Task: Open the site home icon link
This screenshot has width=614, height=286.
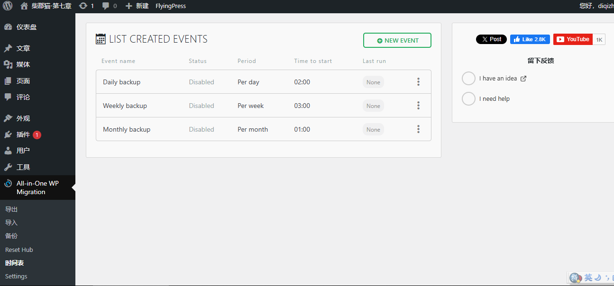Action: pos(24,6)
